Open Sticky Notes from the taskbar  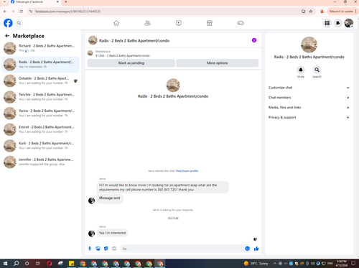coord(71,264)
